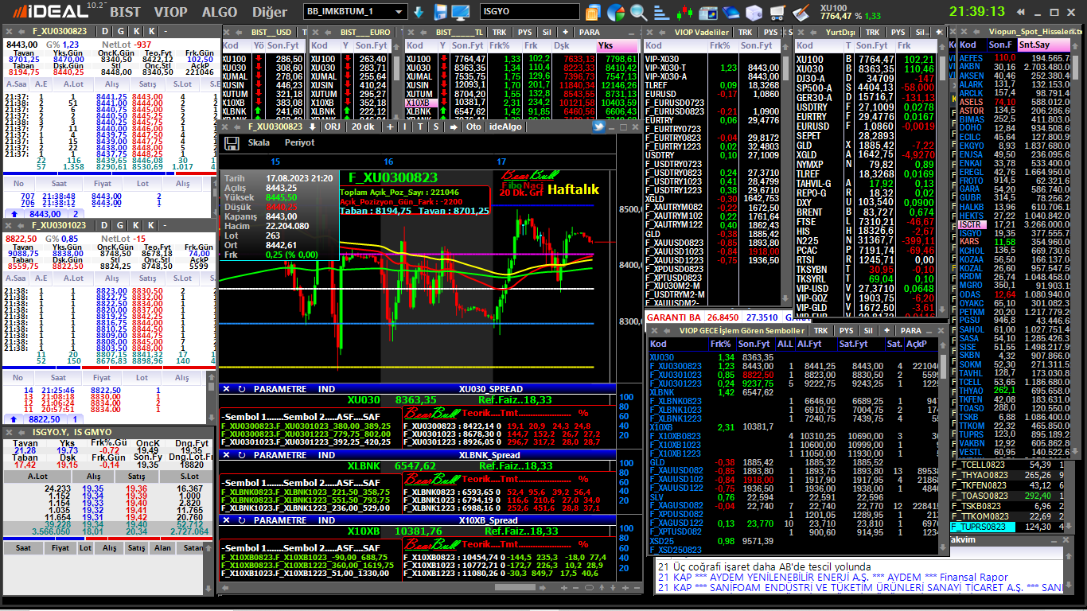Click the pink Snt.Say column header
The image size is (1087, 611).
click(x=1044, y=45)
